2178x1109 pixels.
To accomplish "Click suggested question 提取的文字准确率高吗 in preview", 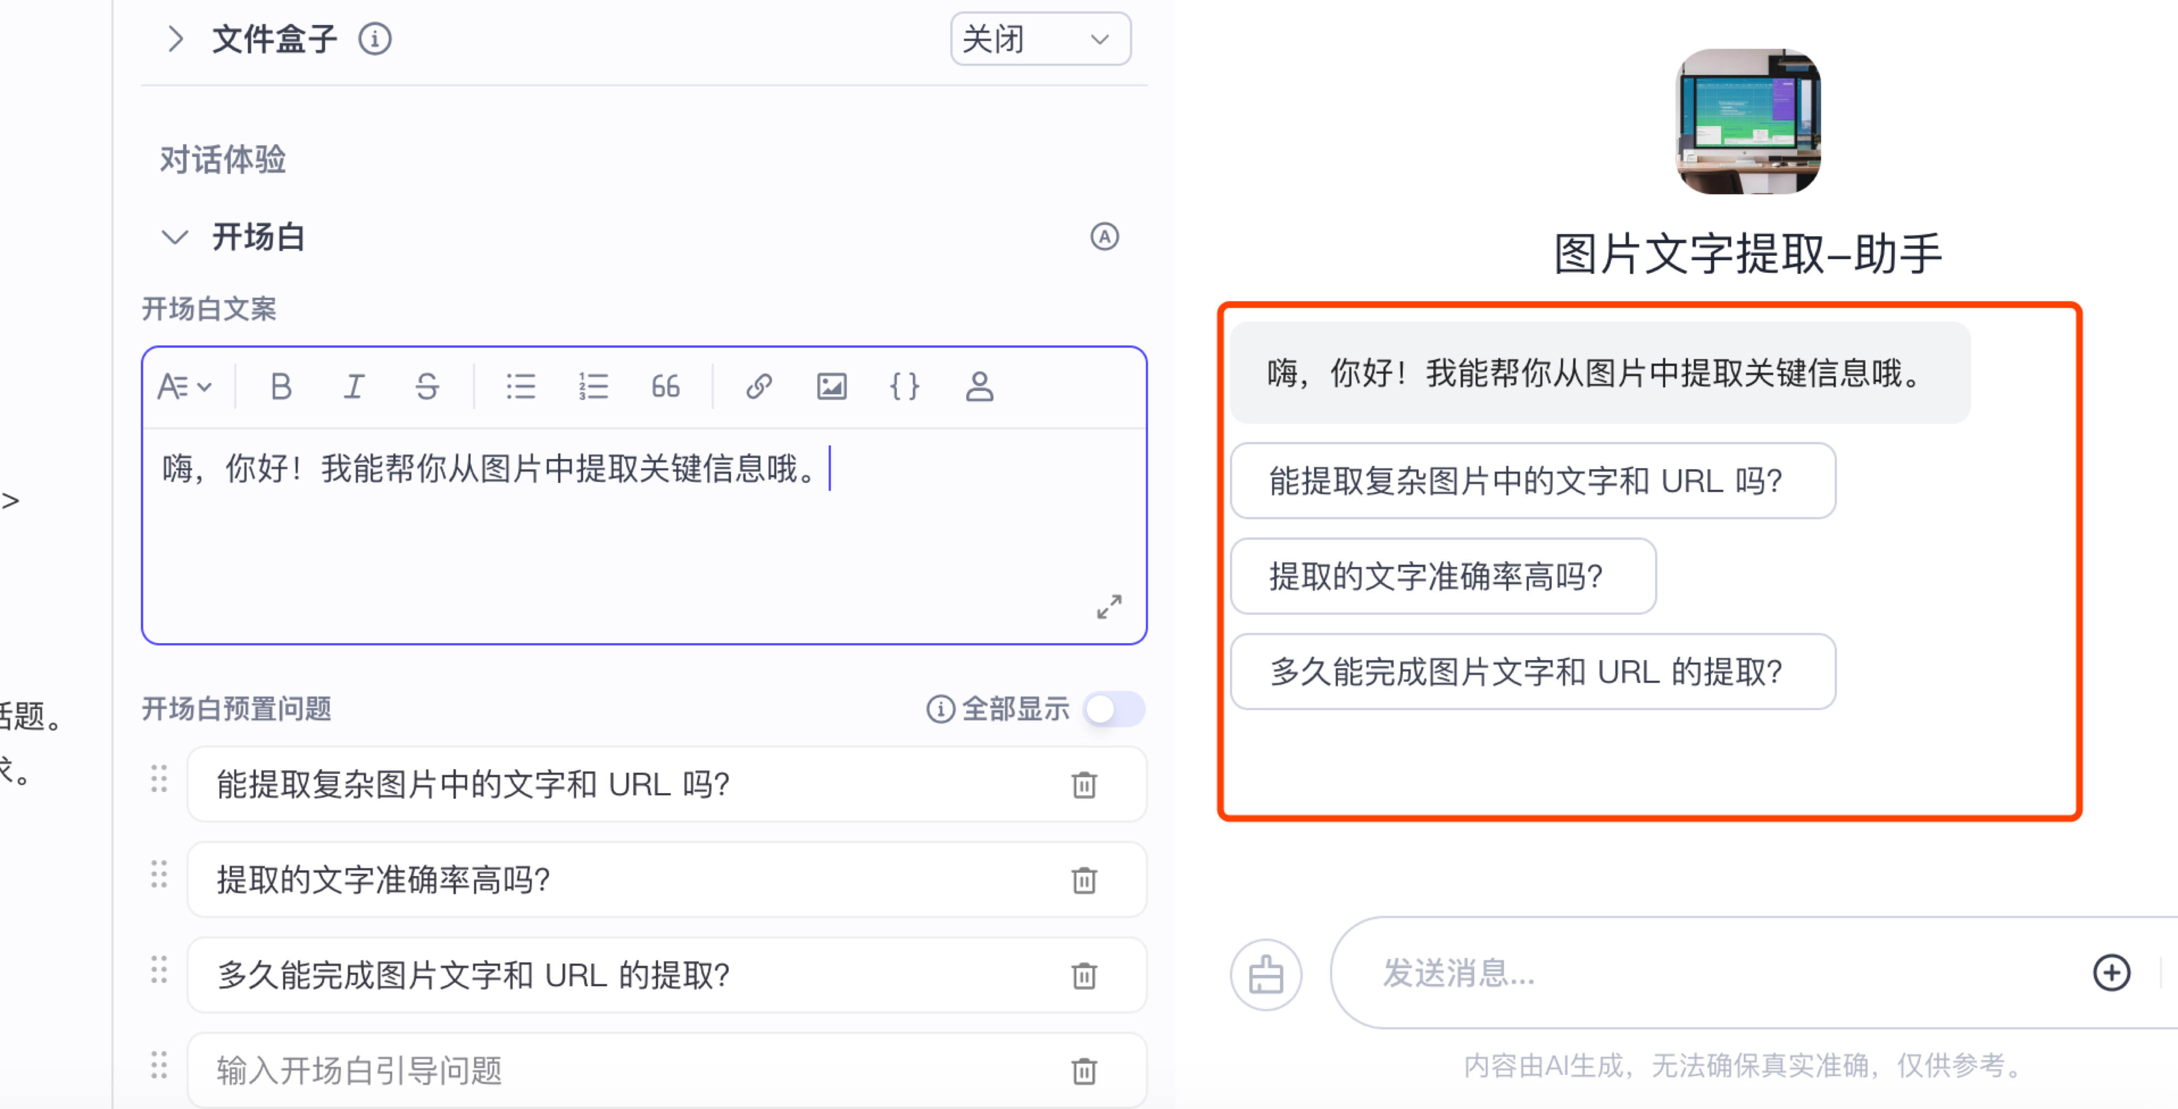I will pos(1441,576).
